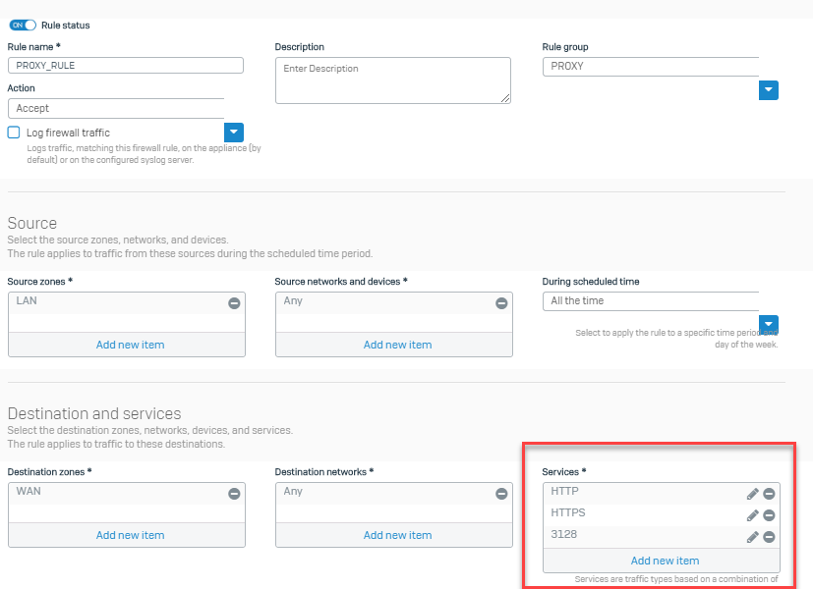
Task: Edit the HTTPS service entry
Action: (752, 515)
